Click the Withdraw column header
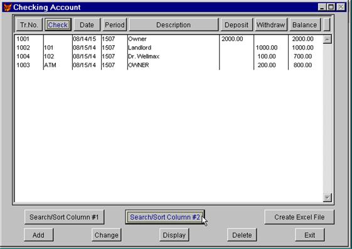 (x=271, y=24)
